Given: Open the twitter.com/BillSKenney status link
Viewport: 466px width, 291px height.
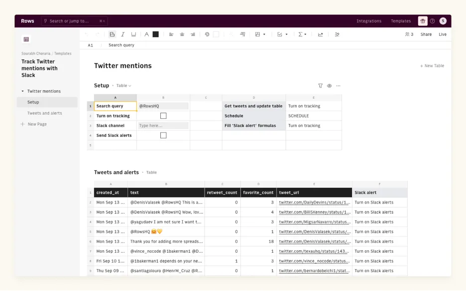Looking at the screenshot, I should (x=315, y=212).
